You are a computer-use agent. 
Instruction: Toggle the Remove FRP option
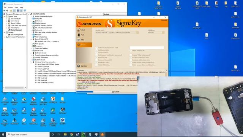pos(96,57)
